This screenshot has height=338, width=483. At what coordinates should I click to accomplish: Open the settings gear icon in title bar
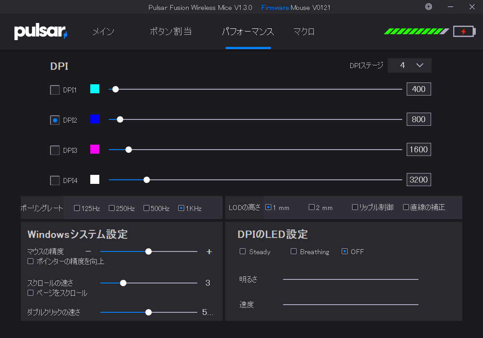click(x=428, y=7)
